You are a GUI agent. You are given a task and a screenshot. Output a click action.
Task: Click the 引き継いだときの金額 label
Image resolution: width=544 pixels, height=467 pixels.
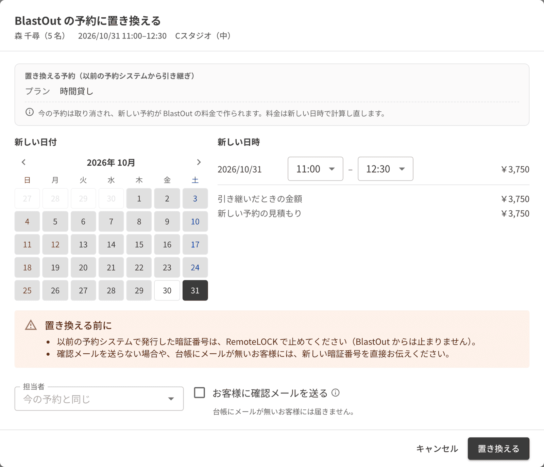click(260, 199)
